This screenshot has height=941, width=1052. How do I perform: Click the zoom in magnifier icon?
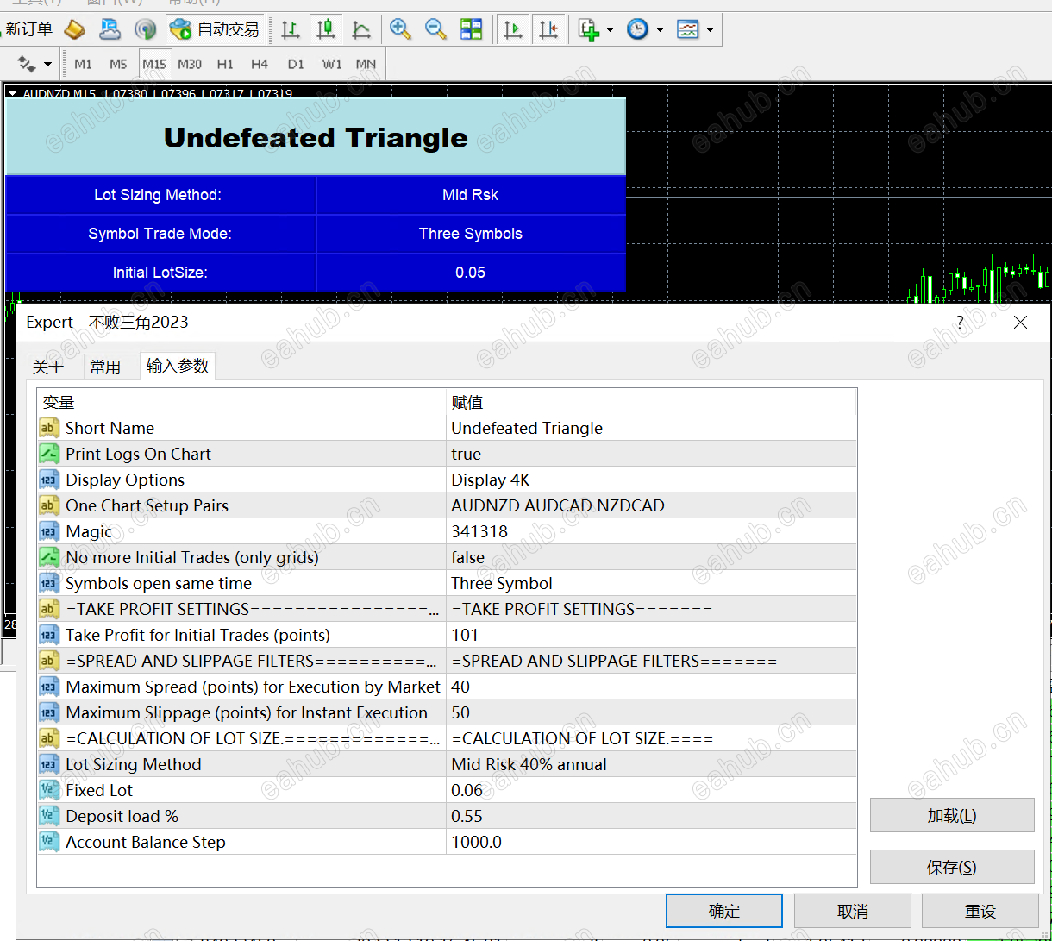click(400, 29)
